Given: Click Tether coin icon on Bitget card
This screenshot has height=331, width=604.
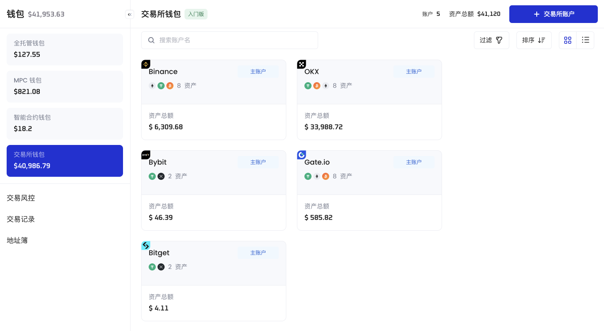Looking at the screenshot, I should tap(152, 267).
